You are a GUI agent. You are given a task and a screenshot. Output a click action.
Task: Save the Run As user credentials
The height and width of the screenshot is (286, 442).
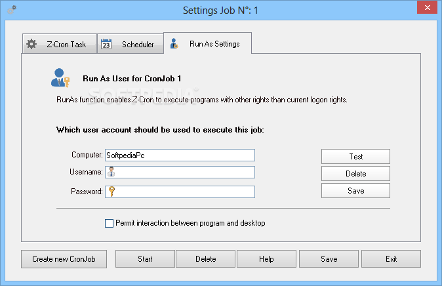click(x=355, y=191)
